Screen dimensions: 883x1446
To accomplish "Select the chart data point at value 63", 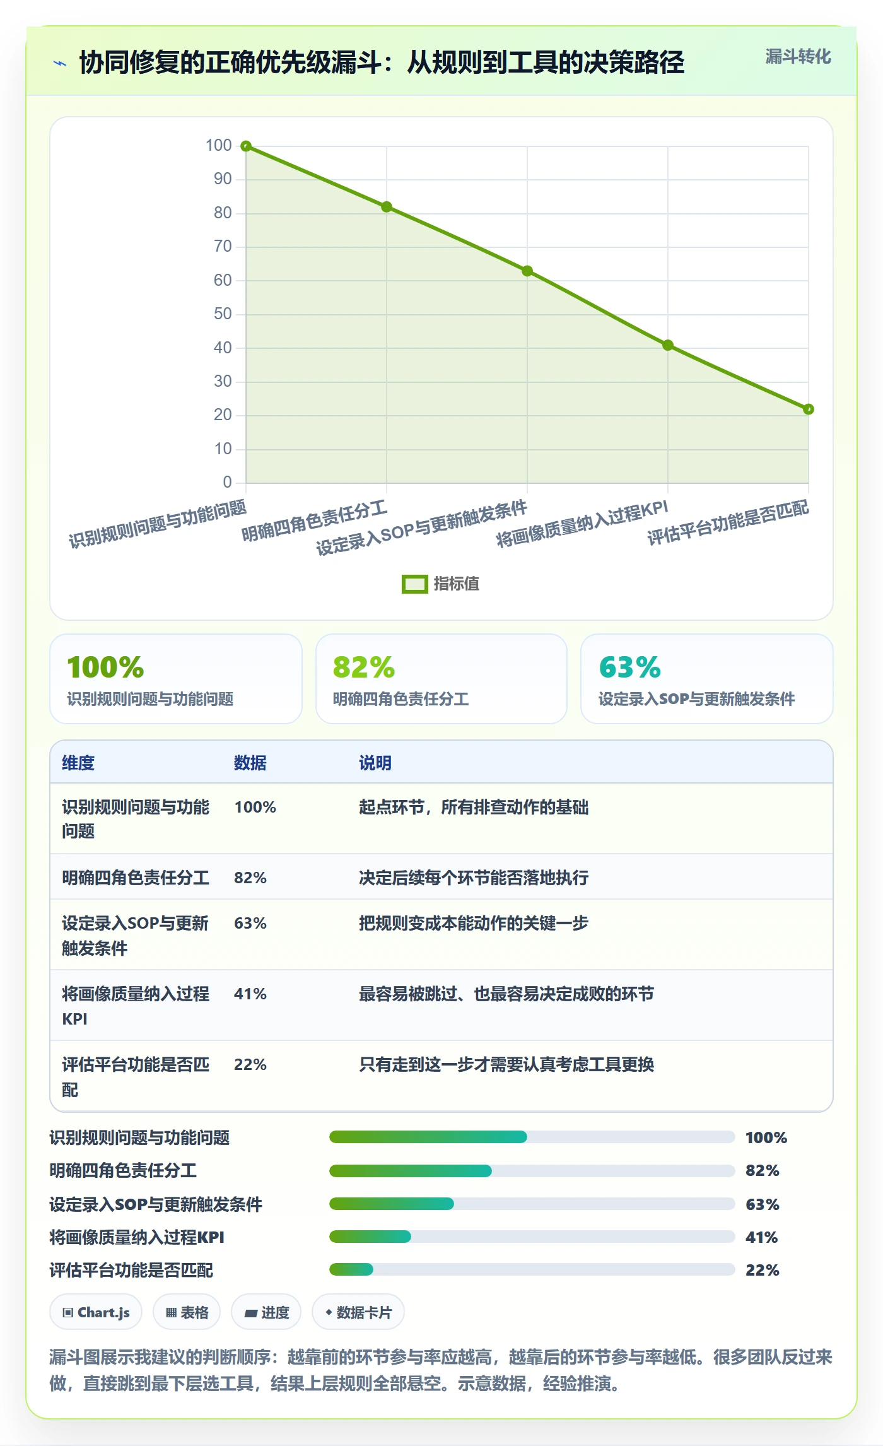I will click(x=527, y=271).
